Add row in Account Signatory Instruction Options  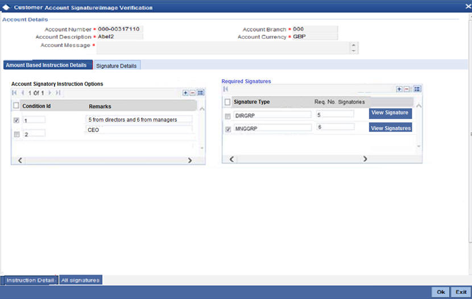[x=185, y=93]
